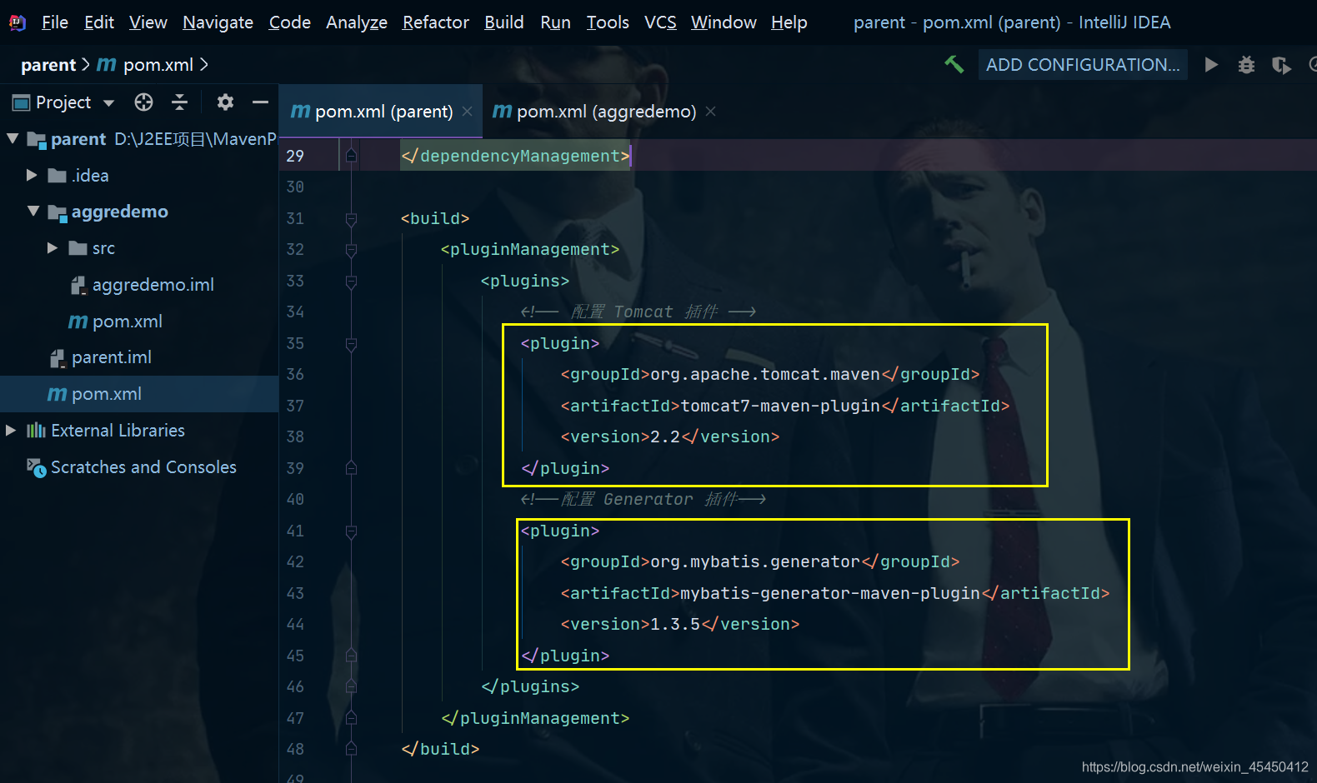Image resolution: width=1317 pixels, height=783 pixels.
Task: Open the View menu
Action: coord(148,22)
